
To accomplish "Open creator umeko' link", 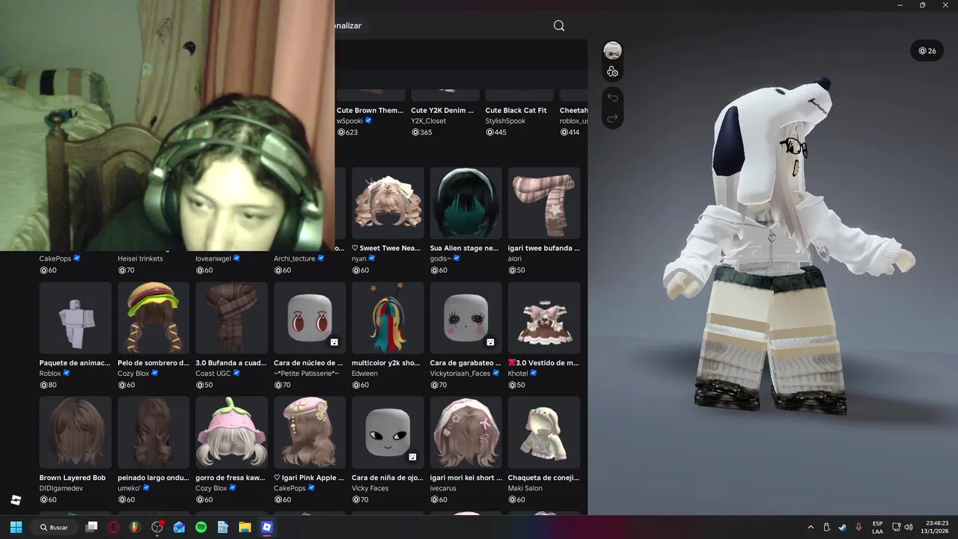I will (130, 488).
